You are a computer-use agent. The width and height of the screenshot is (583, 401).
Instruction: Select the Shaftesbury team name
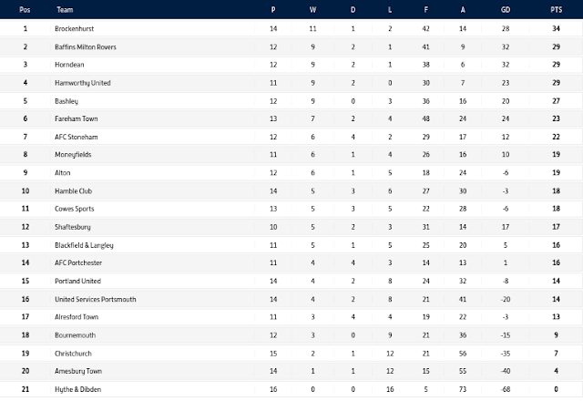point(73,227)
